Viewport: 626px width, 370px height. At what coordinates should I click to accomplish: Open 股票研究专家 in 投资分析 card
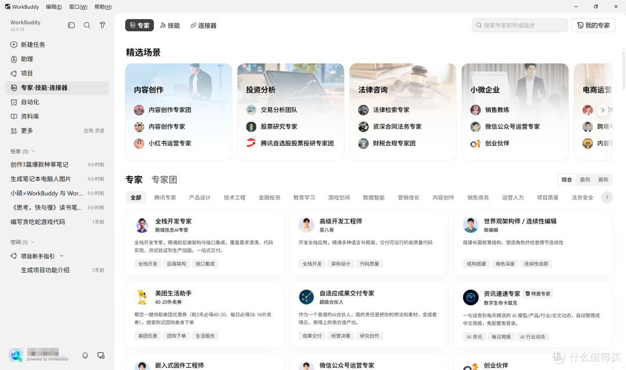(x=271, y=126)
